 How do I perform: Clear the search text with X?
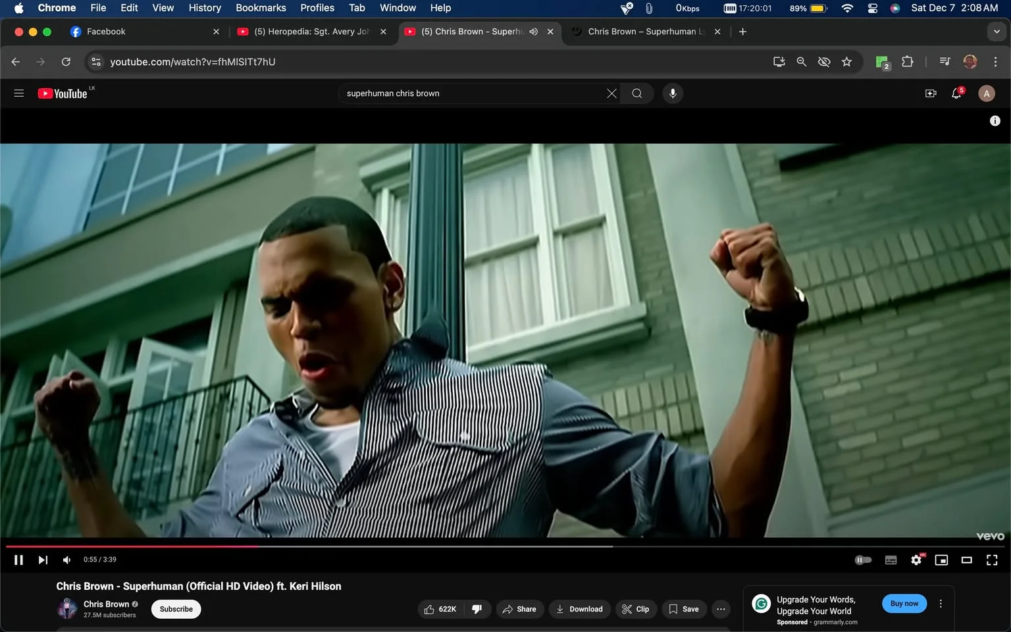click(x=611, y=93)
